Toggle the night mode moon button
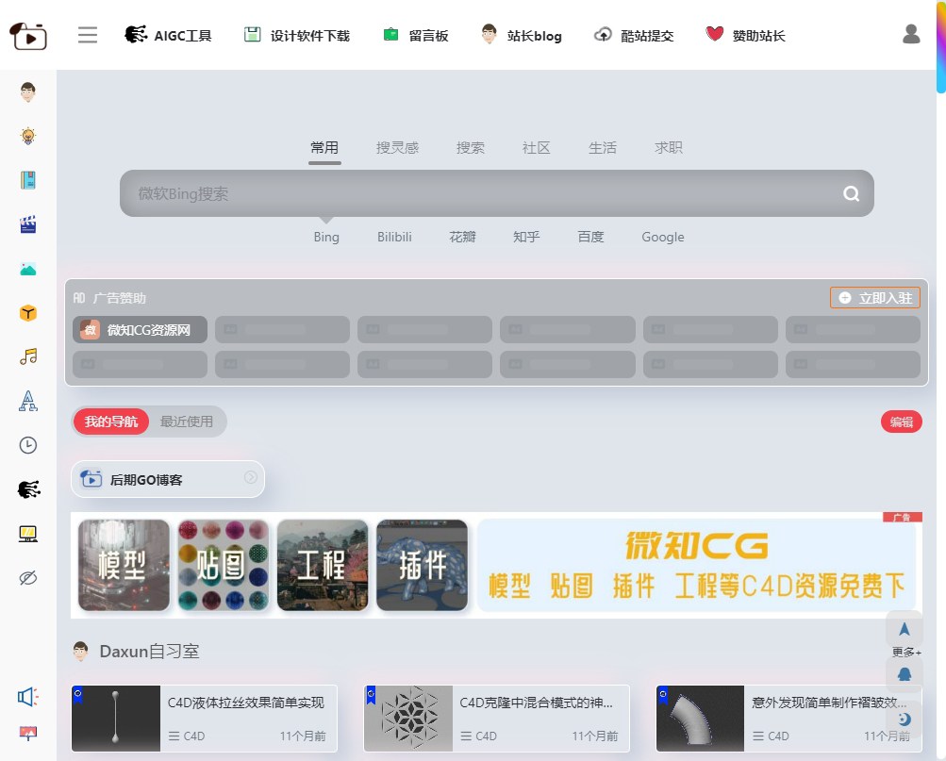946x761 pixels. pyautogui.click(x=904, y=719)
